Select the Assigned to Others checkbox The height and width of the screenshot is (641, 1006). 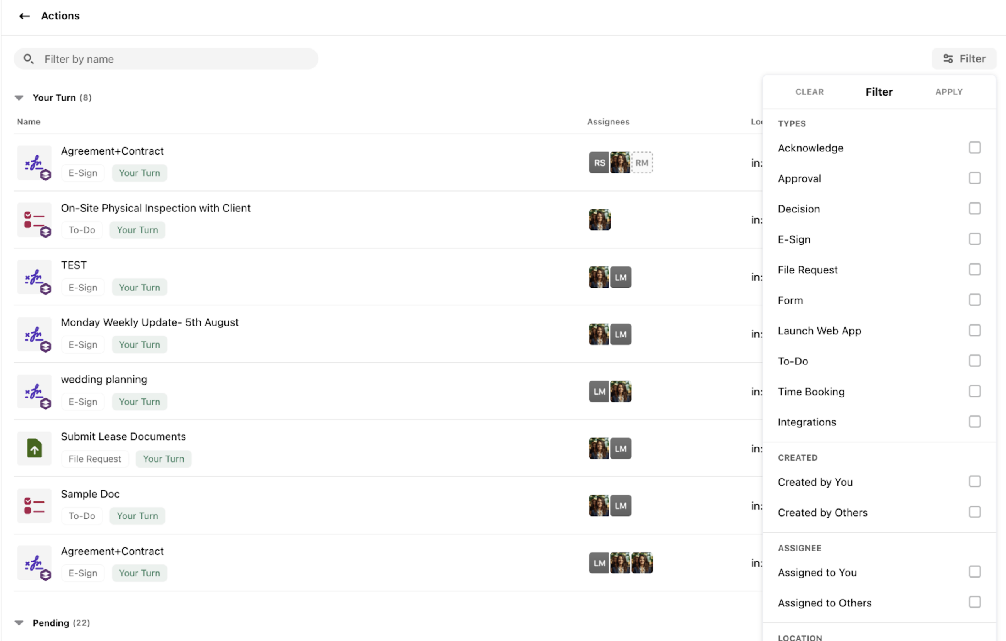[974, 602]
